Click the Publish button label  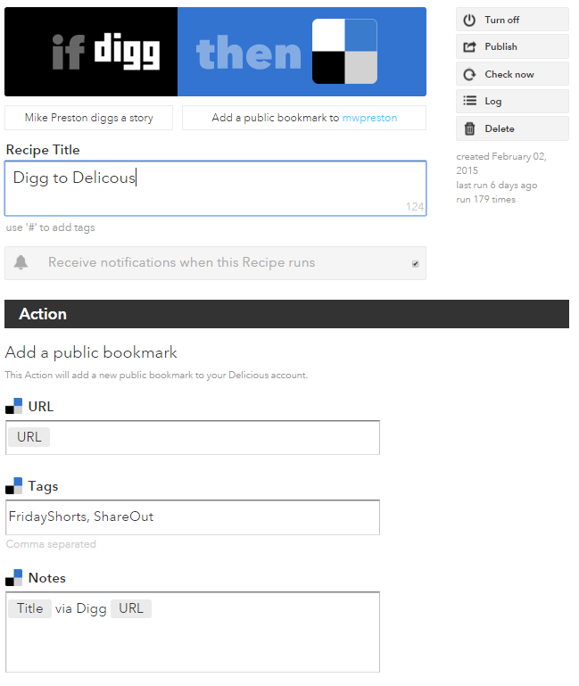[501, 46]
